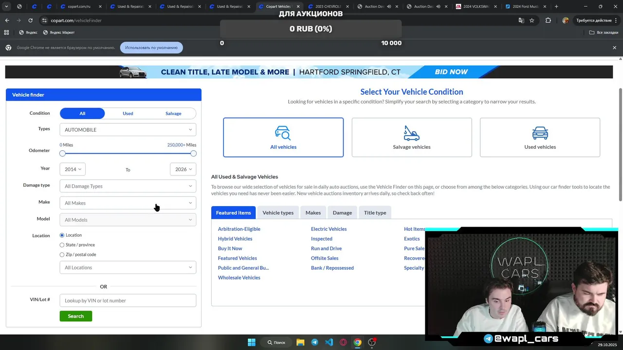Open the Wholesale Vehicles link
This screenshot has height=350, width=623.
239,278
